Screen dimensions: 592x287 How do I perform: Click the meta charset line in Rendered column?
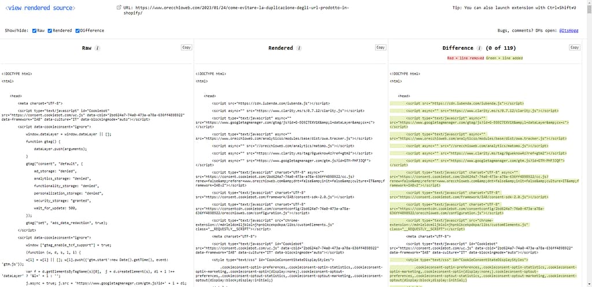pos(234,236)
